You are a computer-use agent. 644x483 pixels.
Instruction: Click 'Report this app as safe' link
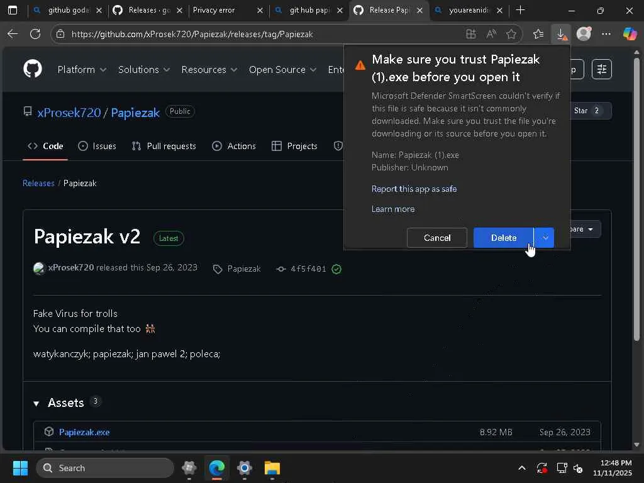coord(414,189)
